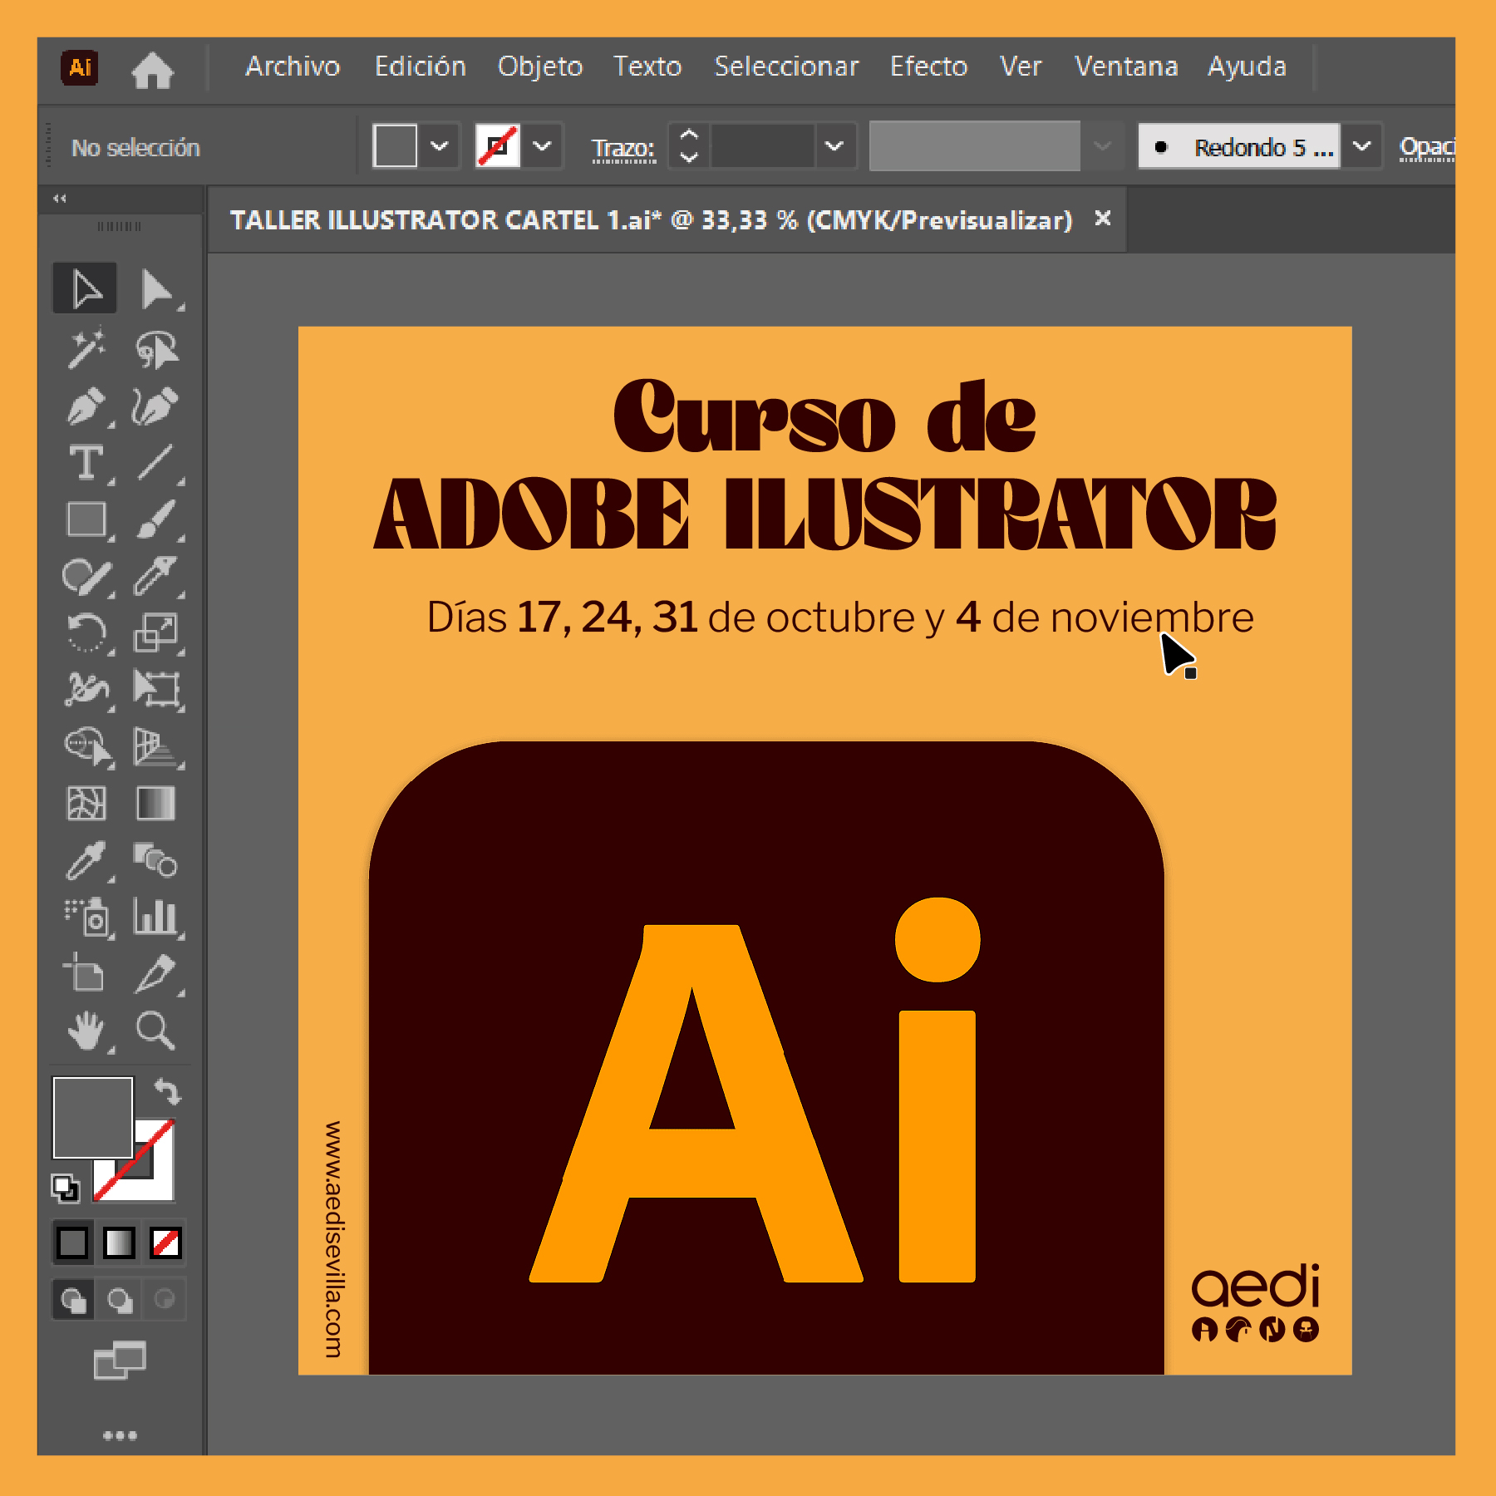
Task: Switch to Draw Normal mode
Action: pyautogui.click(x=74, y=1300)
